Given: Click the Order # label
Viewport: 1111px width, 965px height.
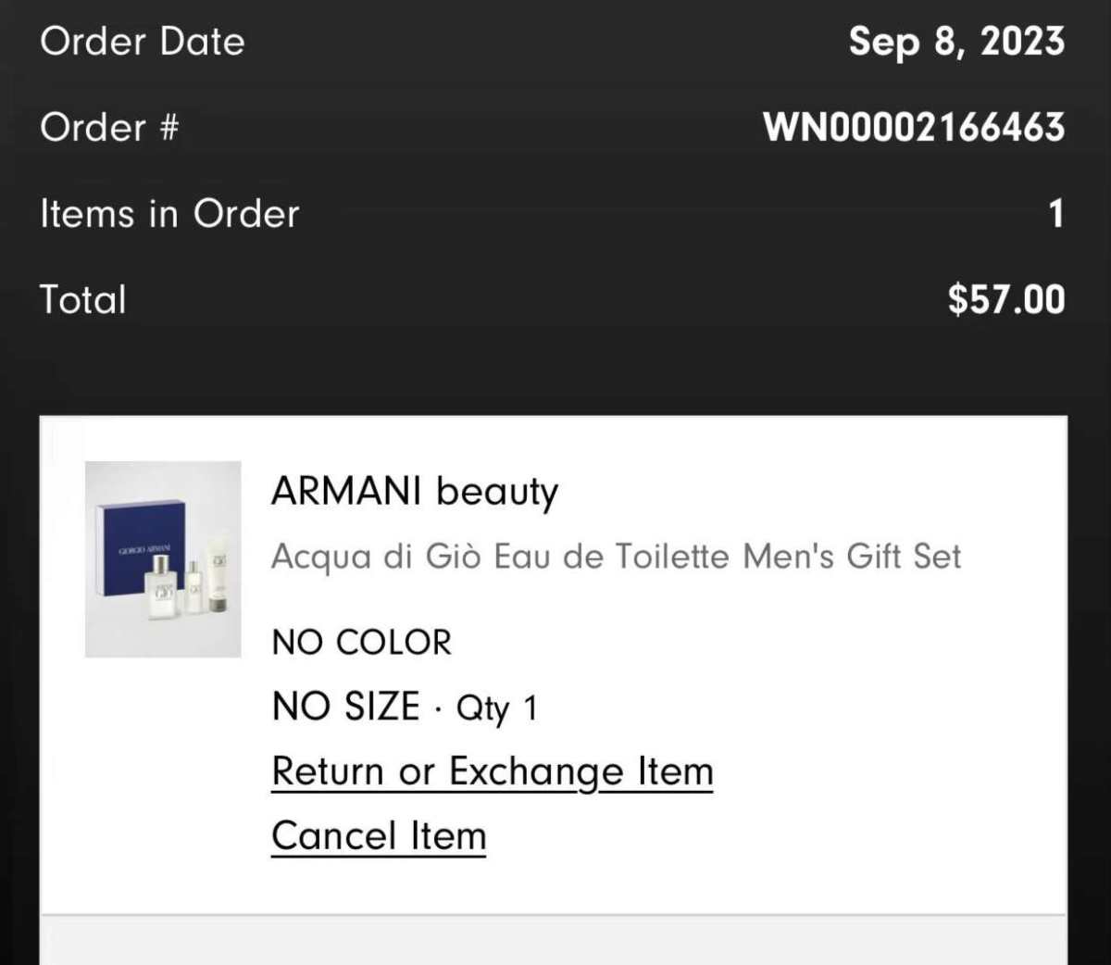Looking at the screenshot, I should tap(109, 128).
